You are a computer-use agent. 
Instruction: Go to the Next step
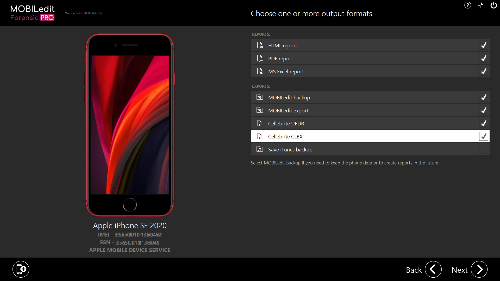(479, 270)
